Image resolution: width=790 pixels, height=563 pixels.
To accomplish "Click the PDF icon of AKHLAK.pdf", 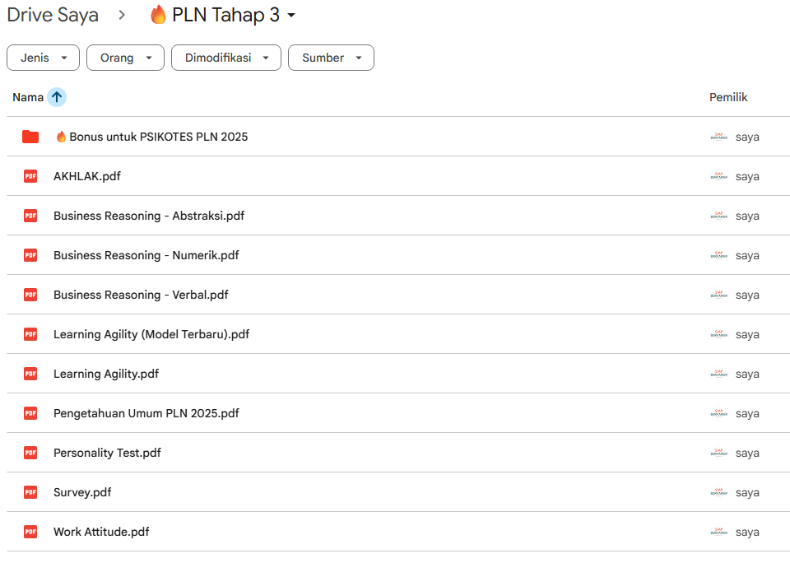I will [x=30, y=176].
